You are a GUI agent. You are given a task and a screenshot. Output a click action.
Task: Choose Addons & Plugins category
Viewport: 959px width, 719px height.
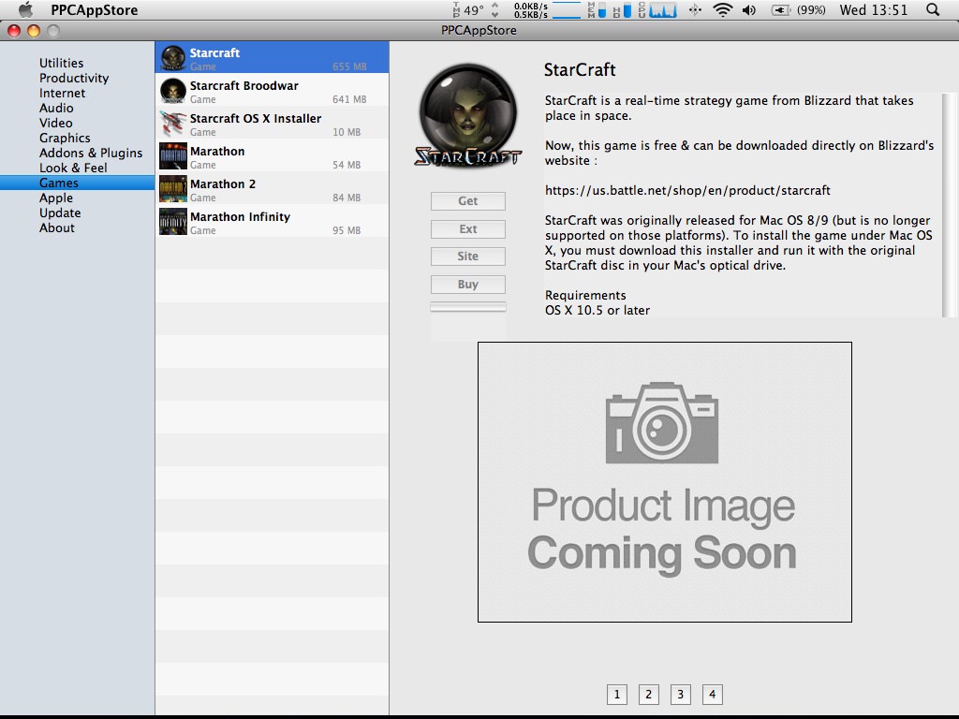91,153
